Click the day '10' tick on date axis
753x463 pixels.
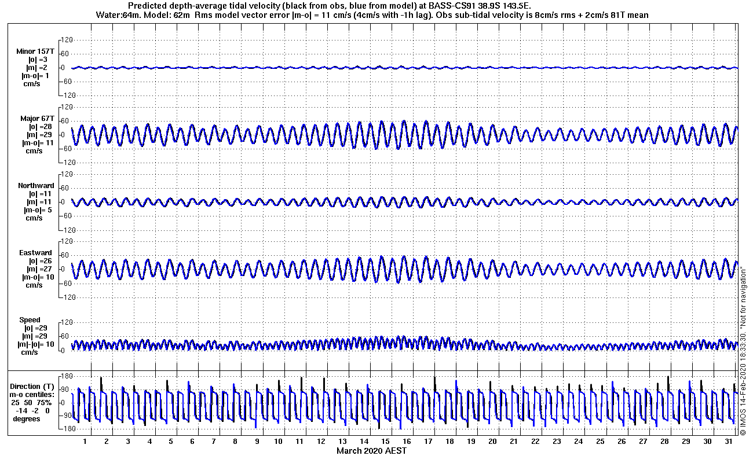point(278,442)
